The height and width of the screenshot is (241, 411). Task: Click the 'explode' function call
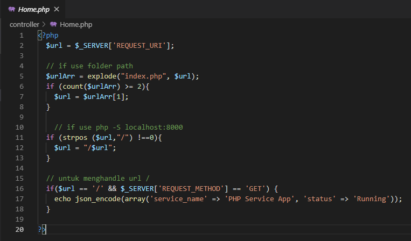point(102,76)
